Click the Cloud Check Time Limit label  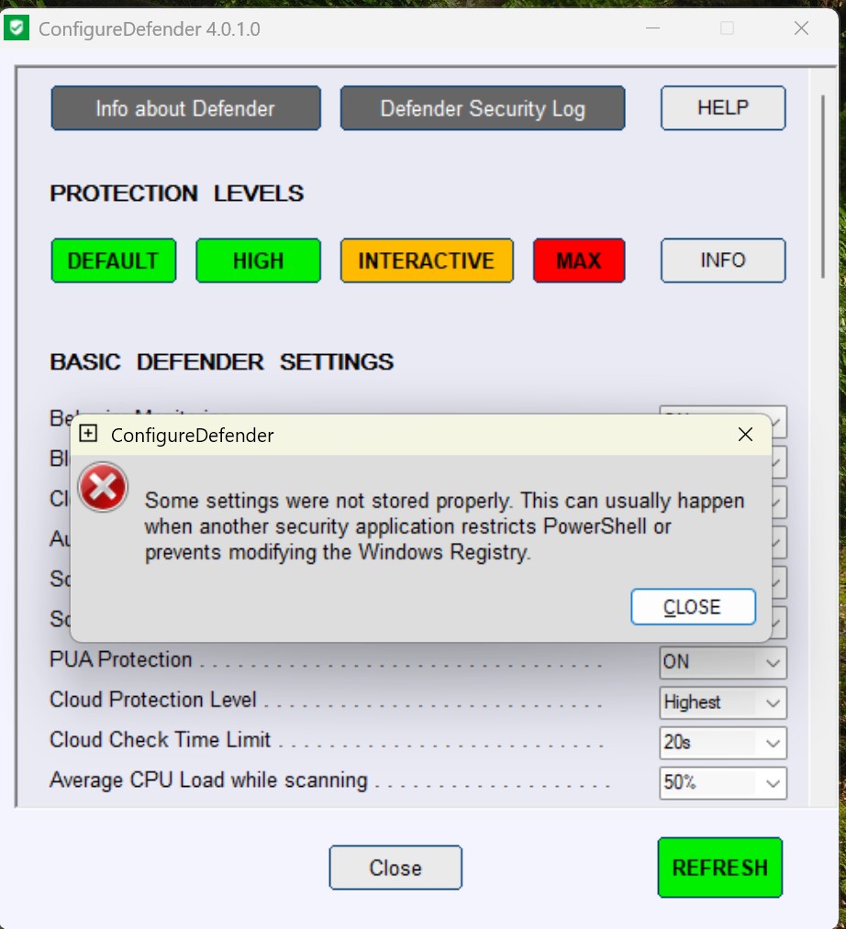click(x=160, y=740)
